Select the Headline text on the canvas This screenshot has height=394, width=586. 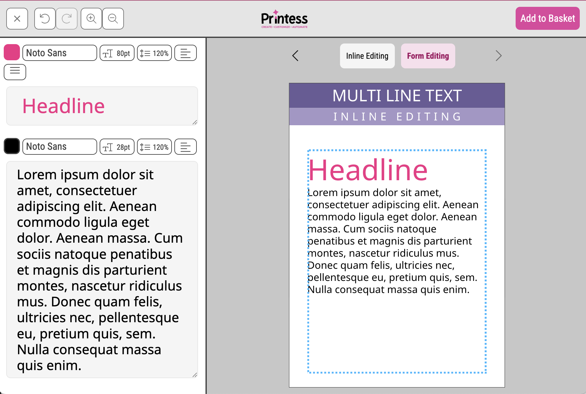pos(368,170)
